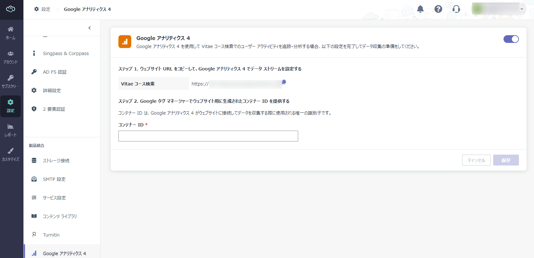
Task: Click the Singpass & Corppass info icon
Action: pos(34,53)
